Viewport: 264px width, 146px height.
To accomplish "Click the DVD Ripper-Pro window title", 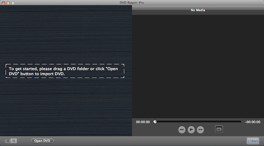I will (x=132, y=3).
